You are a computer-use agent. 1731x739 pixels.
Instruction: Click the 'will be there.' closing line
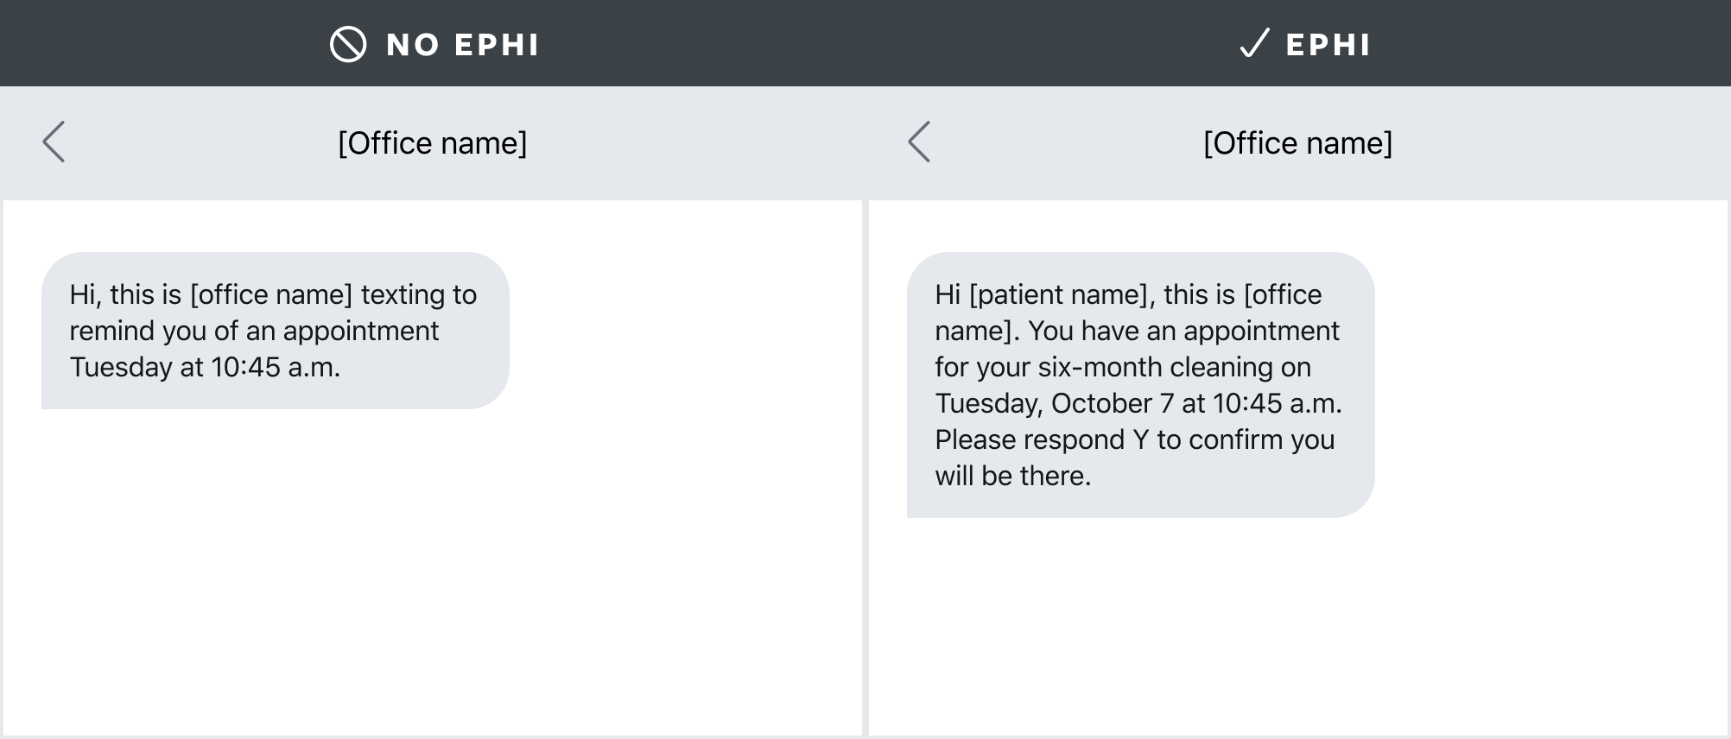tap(1012, 477)
